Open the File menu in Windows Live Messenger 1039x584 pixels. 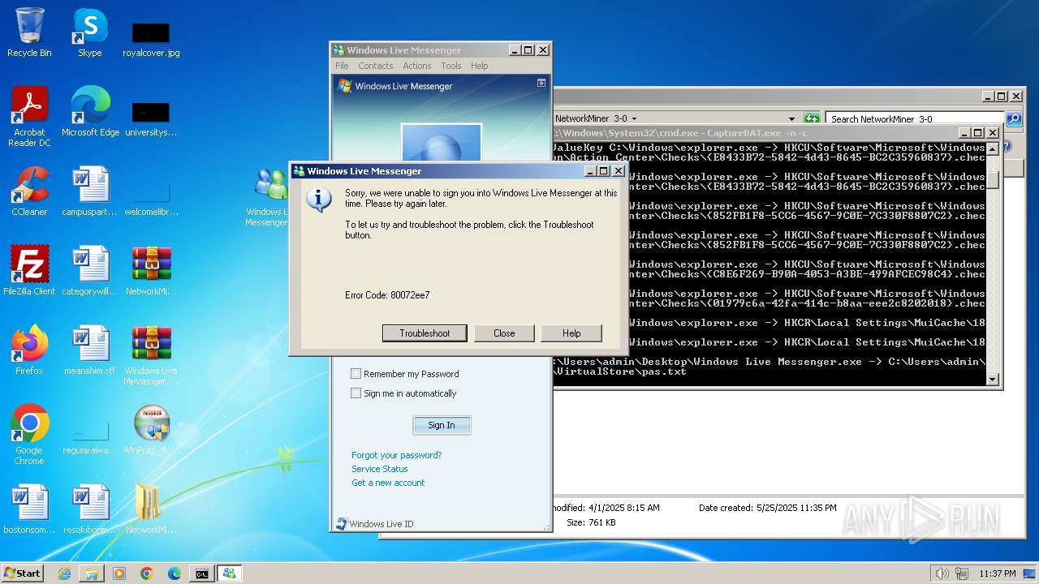coord(342,66)
